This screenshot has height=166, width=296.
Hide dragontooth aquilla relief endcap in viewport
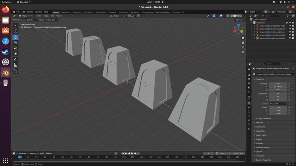(x=290, y=26)
